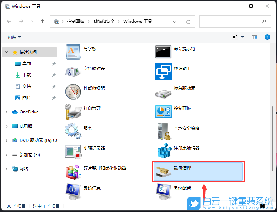
Task: Click the Windows 工具 title bar icon
Action: 7,6
